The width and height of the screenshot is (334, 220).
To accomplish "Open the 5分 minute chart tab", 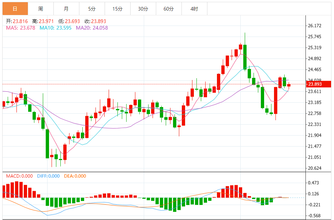I will 92,9.
